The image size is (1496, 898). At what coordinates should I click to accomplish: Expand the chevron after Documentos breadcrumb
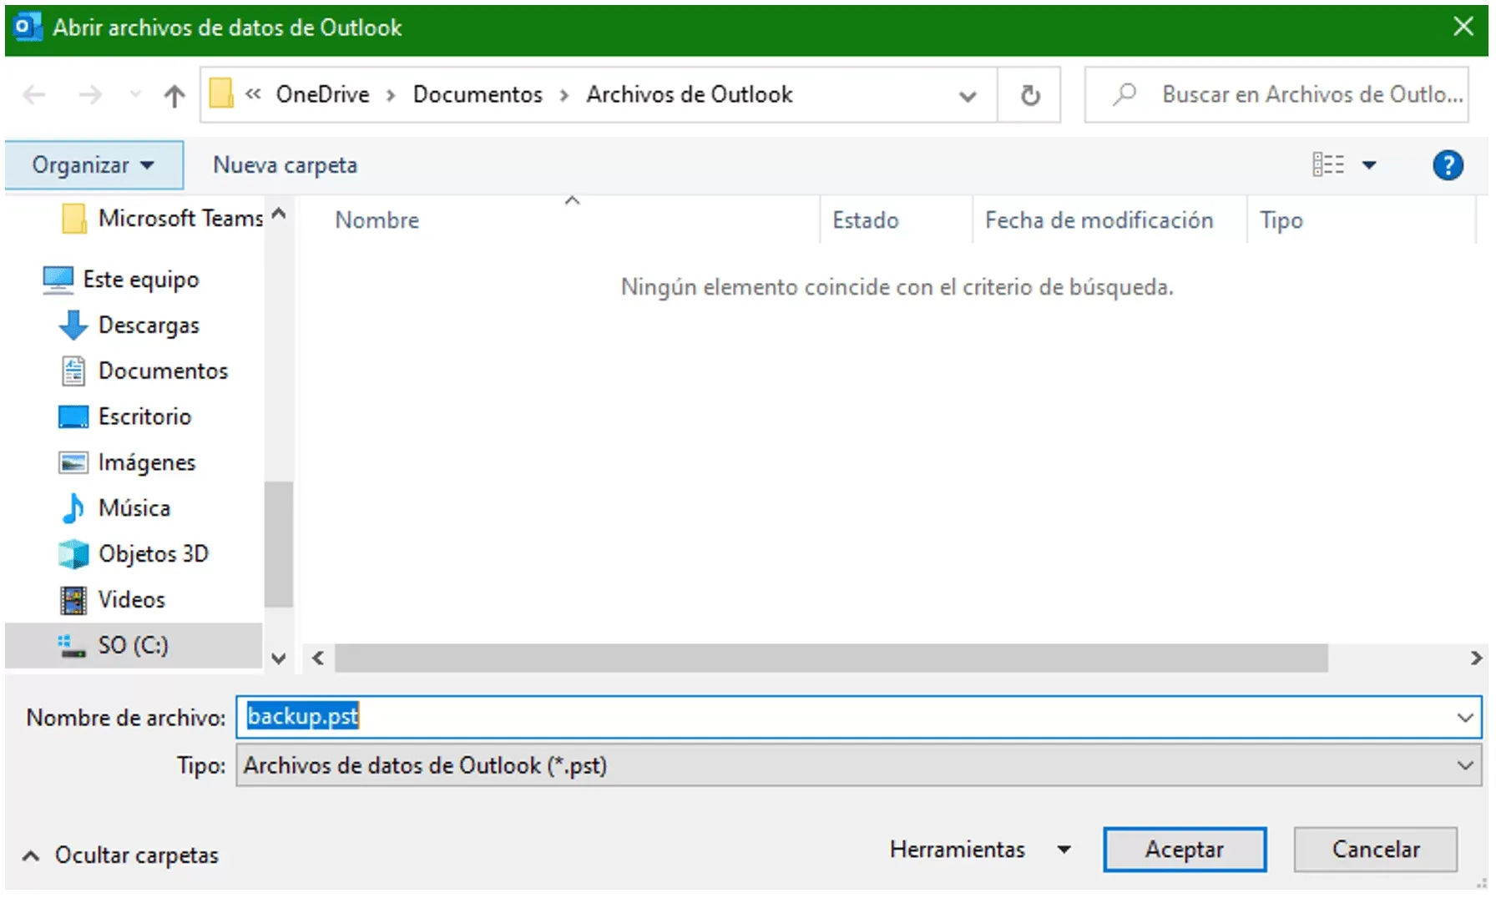click(x=564, y=95)
